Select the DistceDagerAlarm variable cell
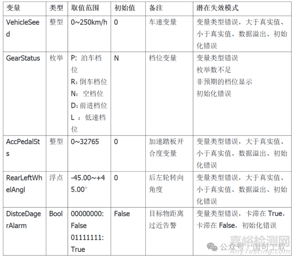Screen dimensions: 295x259 click(x=23, y=220)
